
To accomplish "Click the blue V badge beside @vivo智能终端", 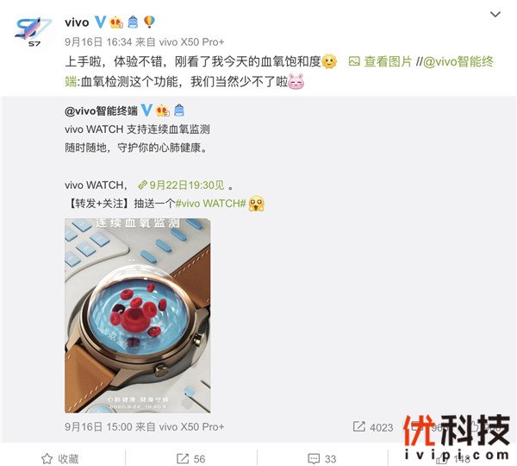I will click(146, 110).
